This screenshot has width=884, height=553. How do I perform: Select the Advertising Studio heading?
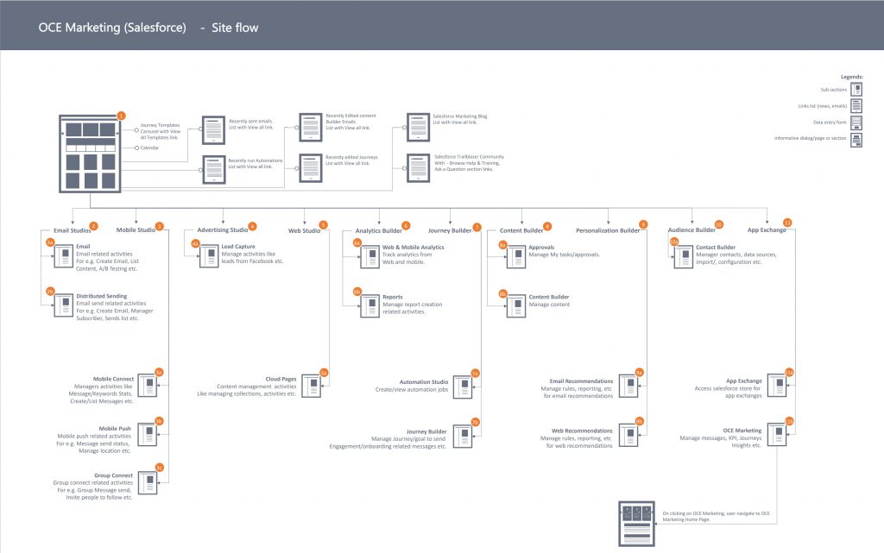[x=222, y=229]
